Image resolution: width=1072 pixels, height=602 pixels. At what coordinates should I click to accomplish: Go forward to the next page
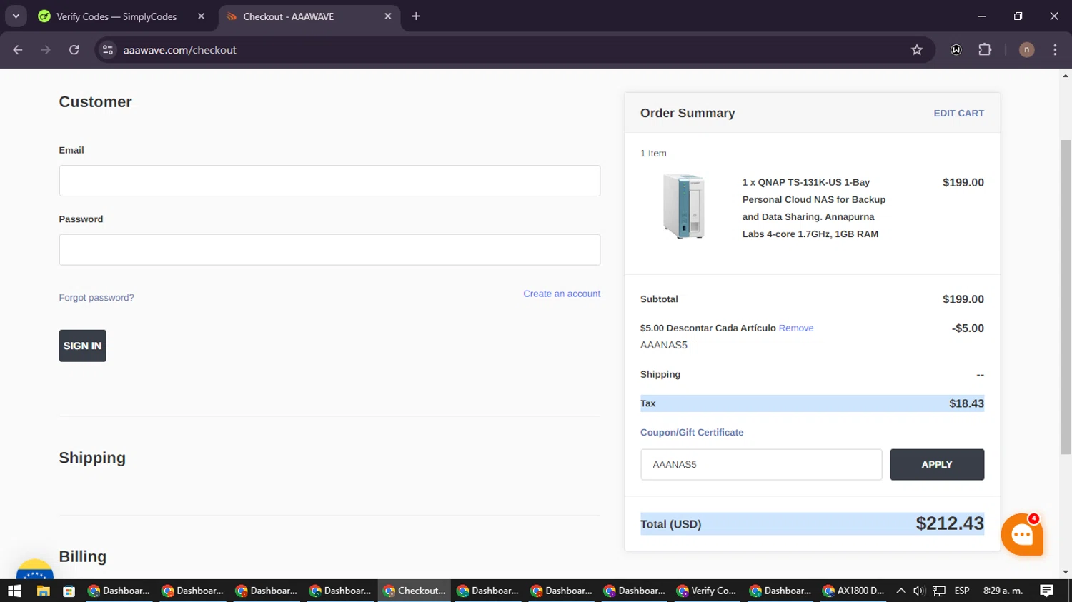(x=46, y=50)
